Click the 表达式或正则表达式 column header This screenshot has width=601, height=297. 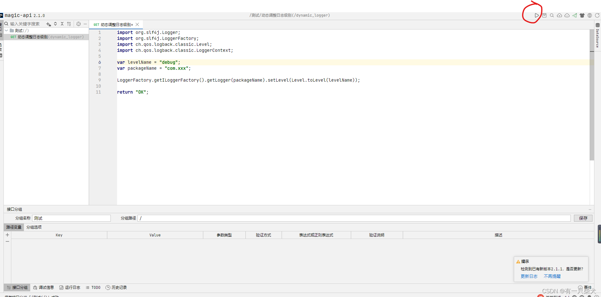point(316,235)
